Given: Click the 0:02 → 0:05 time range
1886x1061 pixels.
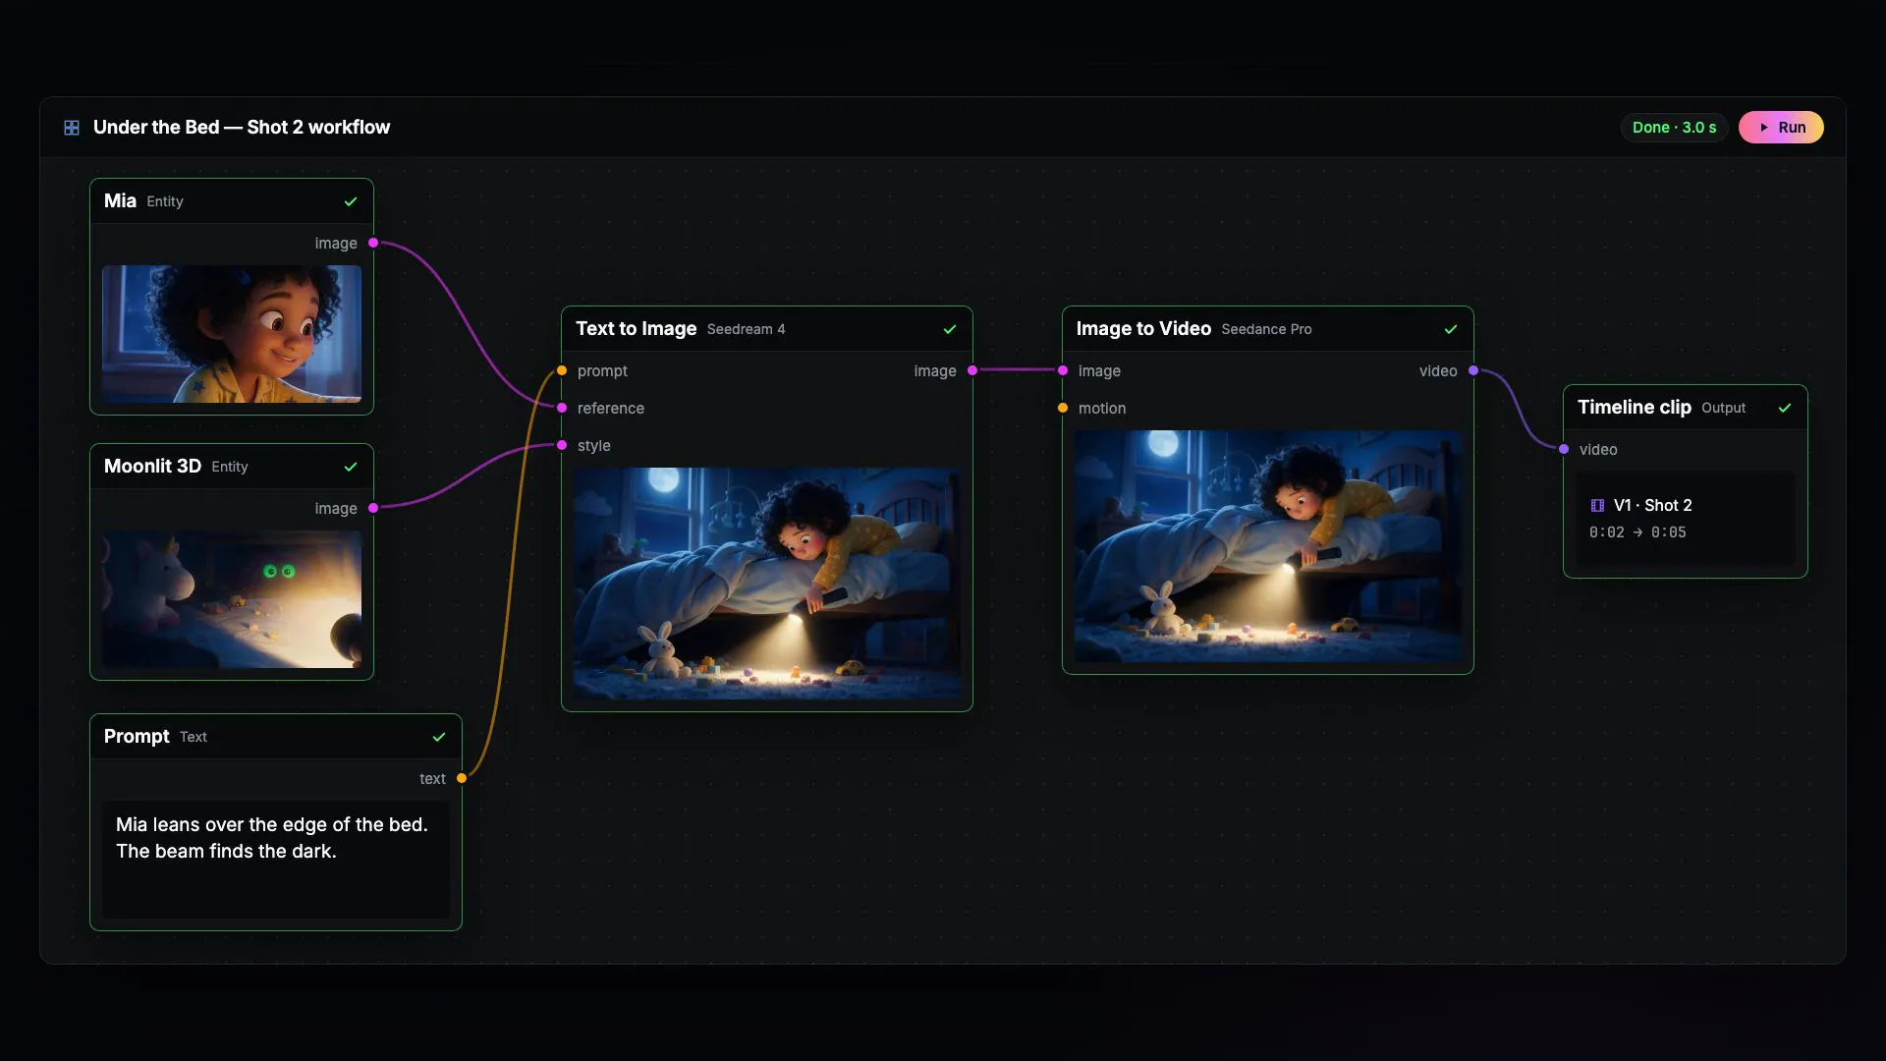Looking at the screenshot, I should coord(1637,532).
